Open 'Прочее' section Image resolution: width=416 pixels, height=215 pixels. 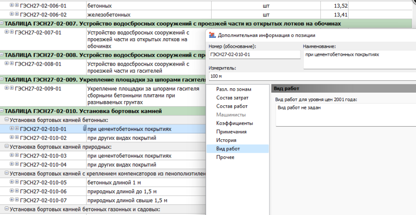point(225,157)
